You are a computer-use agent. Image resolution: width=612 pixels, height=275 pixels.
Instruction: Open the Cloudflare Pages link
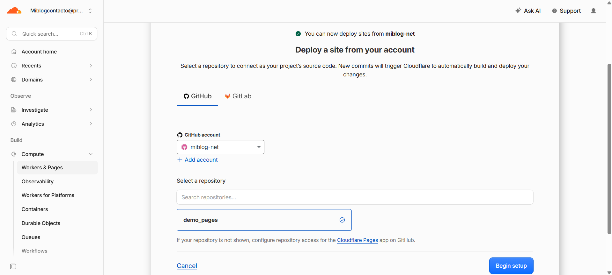pos(358,240)
